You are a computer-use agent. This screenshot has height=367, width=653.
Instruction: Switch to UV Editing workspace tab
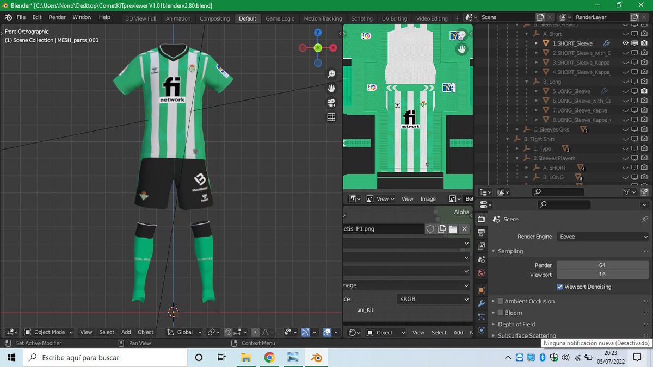[x=395, y=18]
